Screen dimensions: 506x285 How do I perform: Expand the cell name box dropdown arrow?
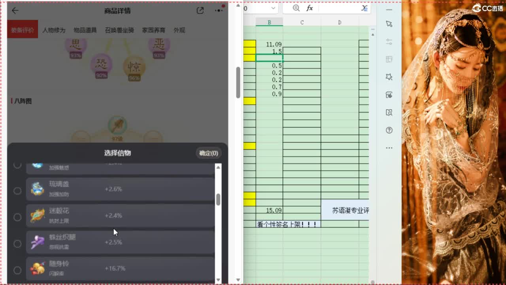pos(273,8)
